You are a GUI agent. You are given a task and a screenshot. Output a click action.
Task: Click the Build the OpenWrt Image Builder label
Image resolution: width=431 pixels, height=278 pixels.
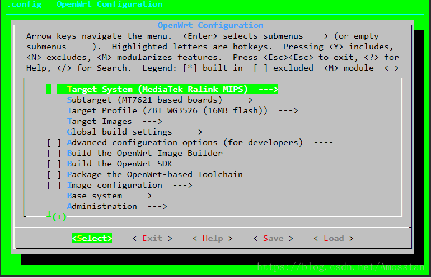[x=144, y=154]
